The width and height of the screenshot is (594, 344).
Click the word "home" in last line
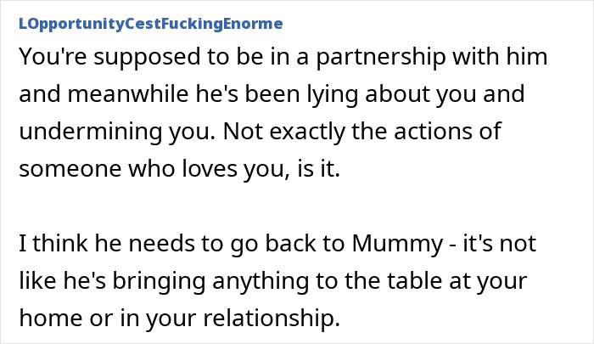51,318
